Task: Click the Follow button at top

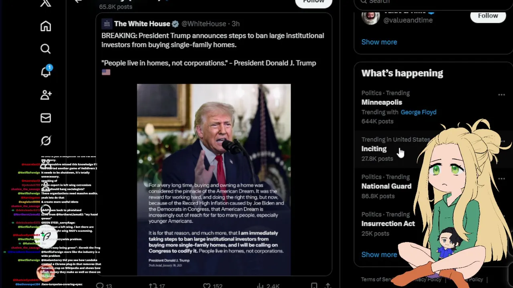Action: 314,2
